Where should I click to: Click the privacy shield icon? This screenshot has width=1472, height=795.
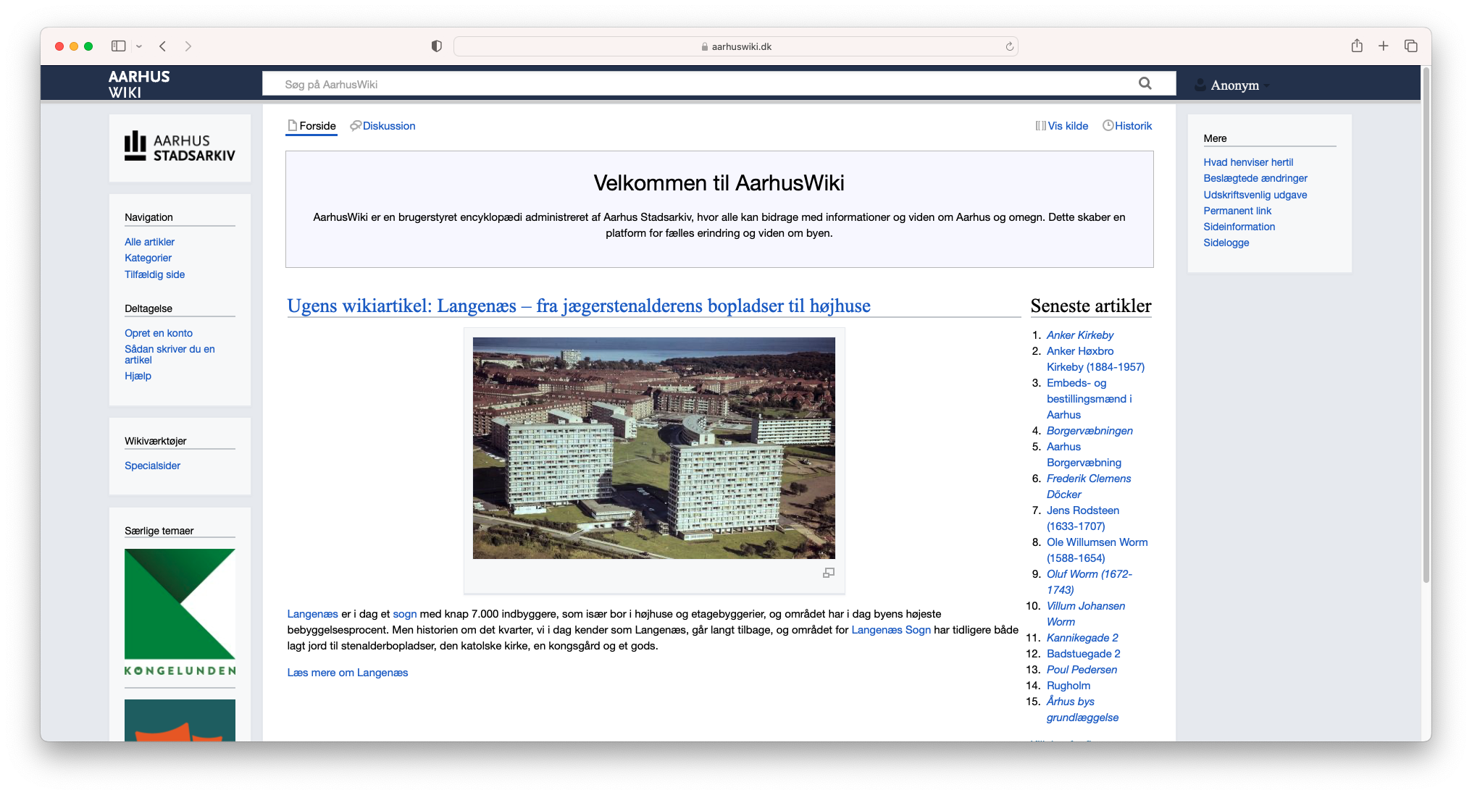(x=436, y=46)
